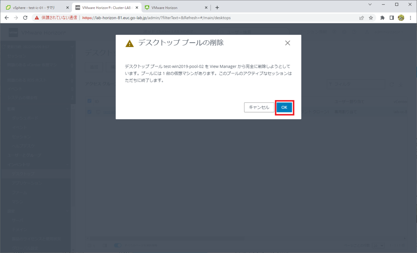Toggle the switch in the table footer
This screenshot has width=417, height=253.
click(x=118, y=245)
